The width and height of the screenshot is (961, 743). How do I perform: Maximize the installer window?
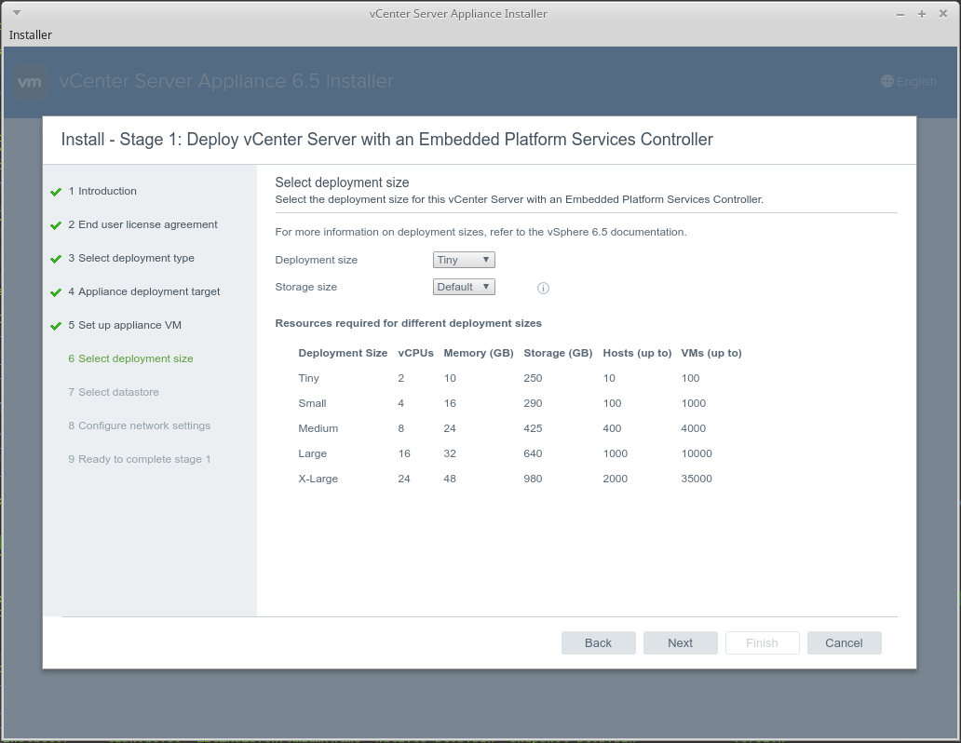tap(922, 13)
